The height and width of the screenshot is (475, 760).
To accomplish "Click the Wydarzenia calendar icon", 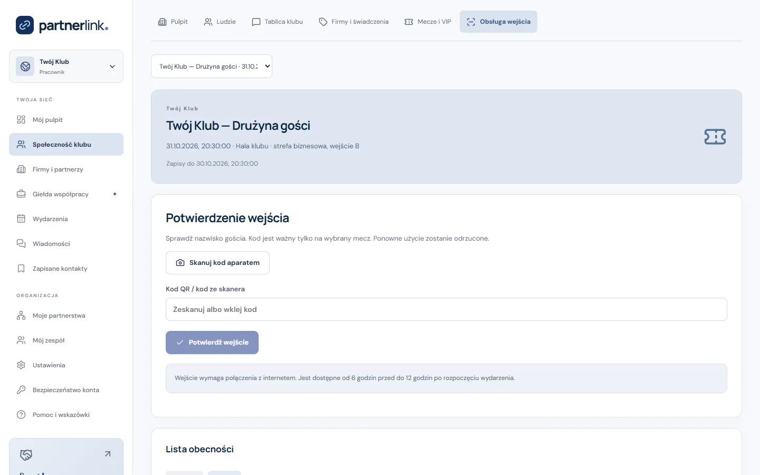I will (x=21, y=219).
